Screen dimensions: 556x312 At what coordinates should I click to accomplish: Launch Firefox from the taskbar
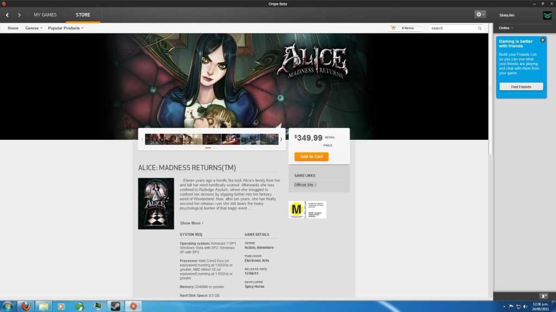pyautogui.click(x=26, y=306)
